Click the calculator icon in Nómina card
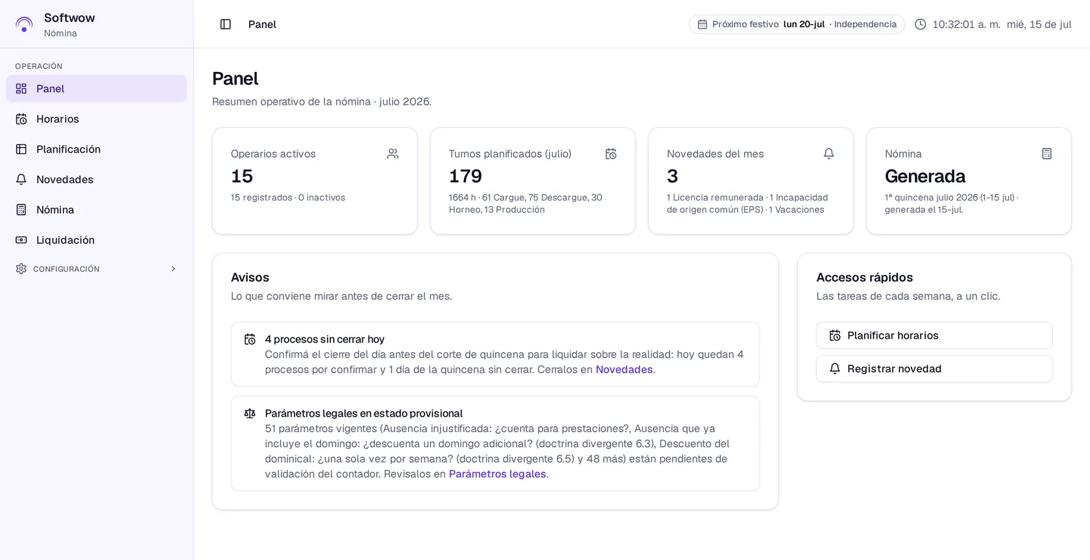This screenshot has width=1090, height=560. [1047, 154]
